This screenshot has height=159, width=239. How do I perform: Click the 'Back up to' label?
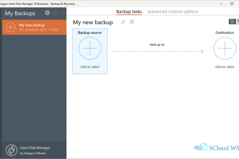(157, 45)
